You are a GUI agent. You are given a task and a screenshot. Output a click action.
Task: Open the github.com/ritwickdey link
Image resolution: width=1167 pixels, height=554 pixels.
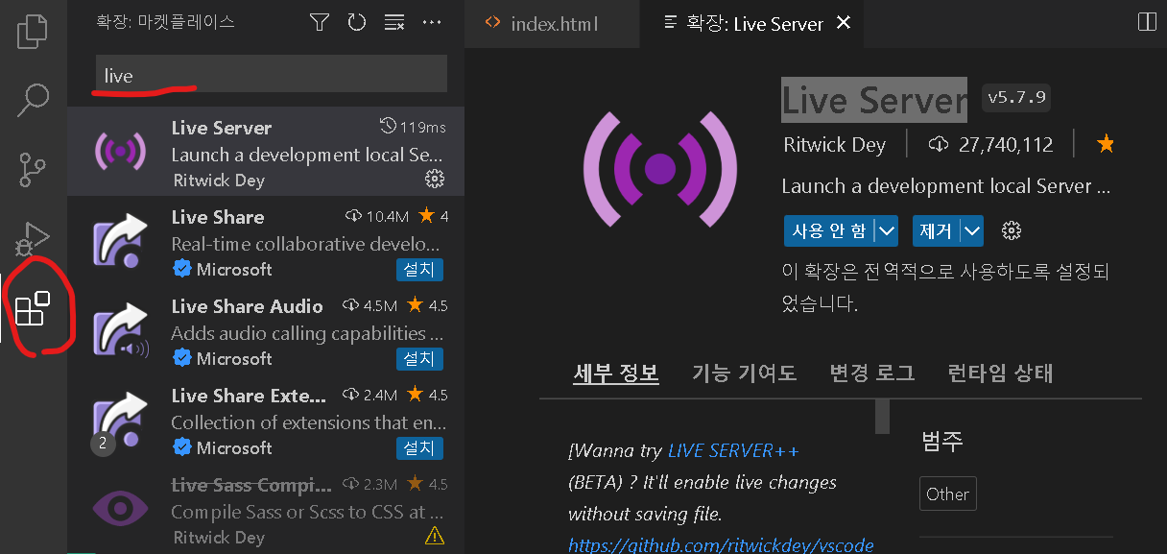(722, 544)
